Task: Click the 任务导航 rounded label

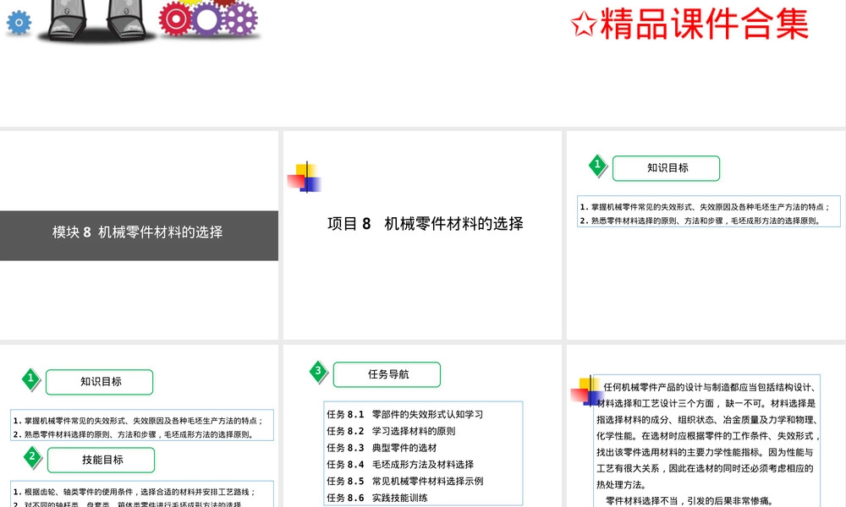Action: [387, 374]
